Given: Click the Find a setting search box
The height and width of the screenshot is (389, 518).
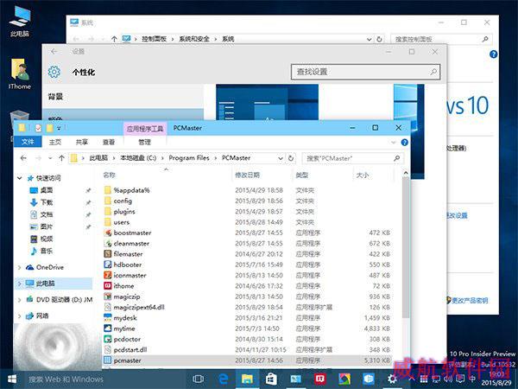Looking at the screenshot, I should (x=366, y=72).
